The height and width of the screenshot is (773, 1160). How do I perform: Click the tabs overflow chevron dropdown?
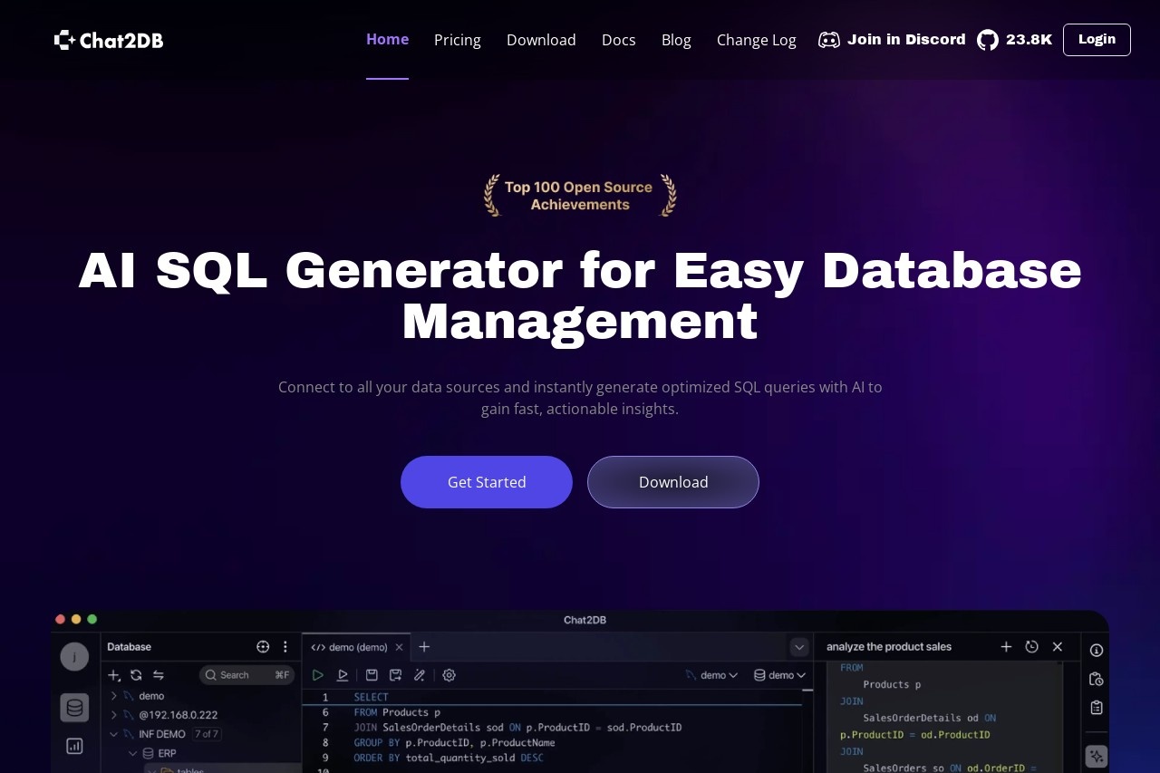point(799,647)
